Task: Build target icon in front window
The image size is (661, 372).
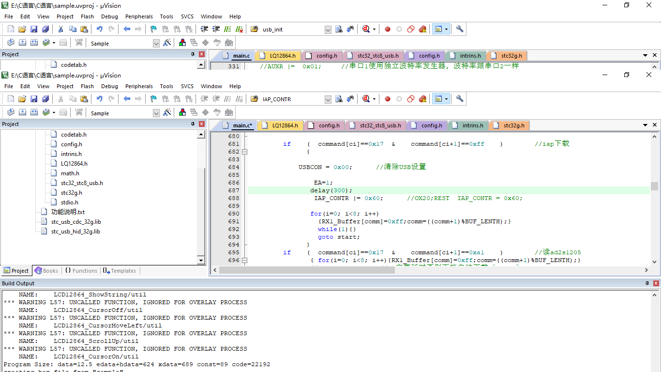Action: click(22, 112)
